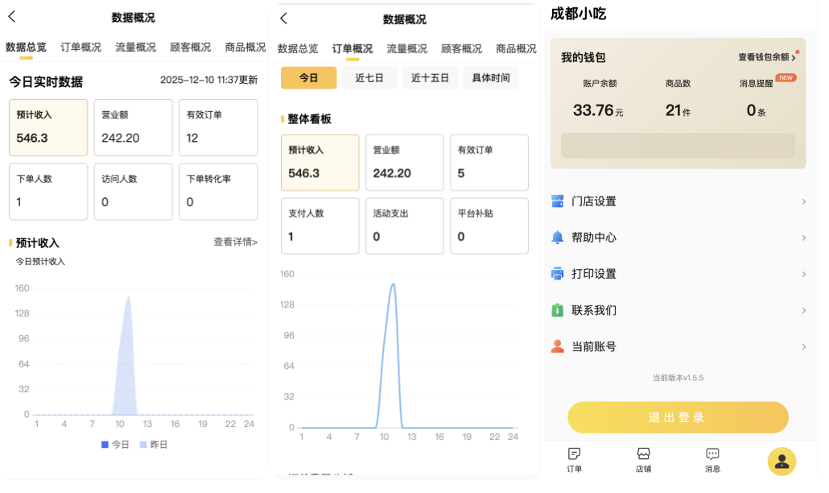Switch to 订单概况 tab on left screen
This screenshot has height=493, width=829.
pos(81,47)
